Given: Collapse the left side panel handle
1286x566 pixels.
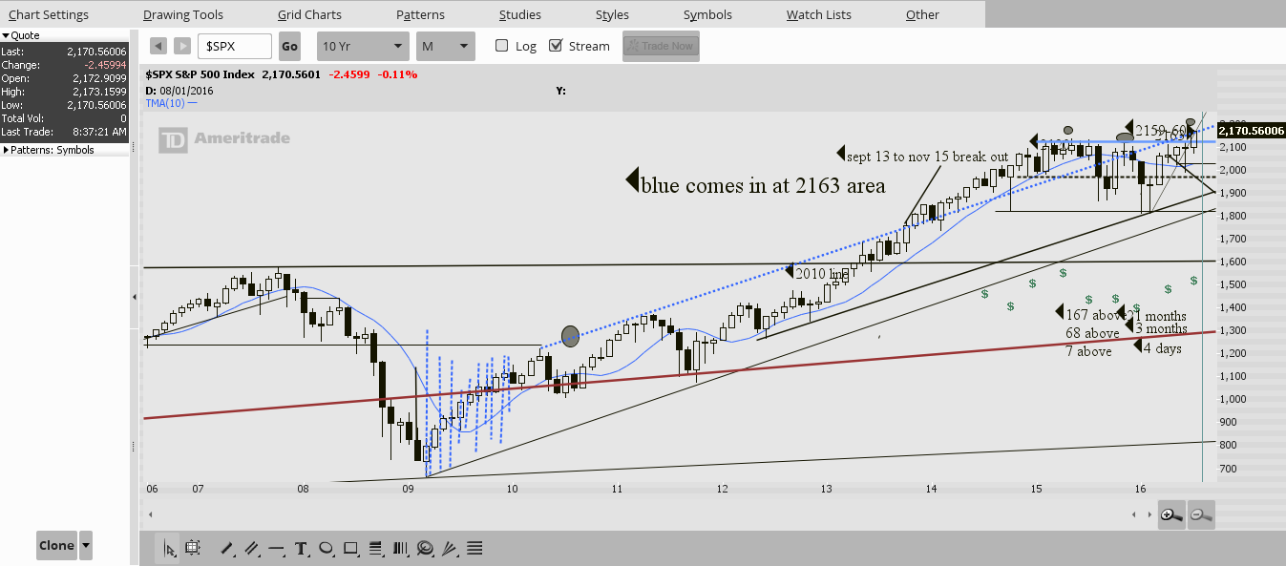Looking at the screenshot, I should point(134,298).
